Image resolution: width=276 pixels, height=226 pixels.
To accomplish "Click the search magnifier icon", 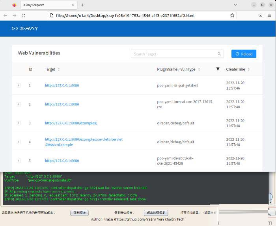I will click(x=219, y=54).
